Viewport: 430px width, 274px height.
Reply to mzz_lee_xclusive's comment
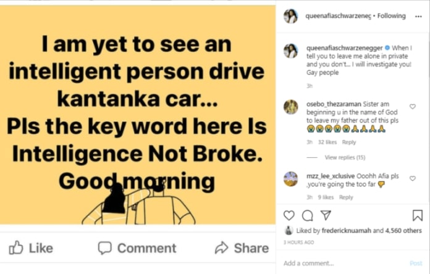click(346, 197)
